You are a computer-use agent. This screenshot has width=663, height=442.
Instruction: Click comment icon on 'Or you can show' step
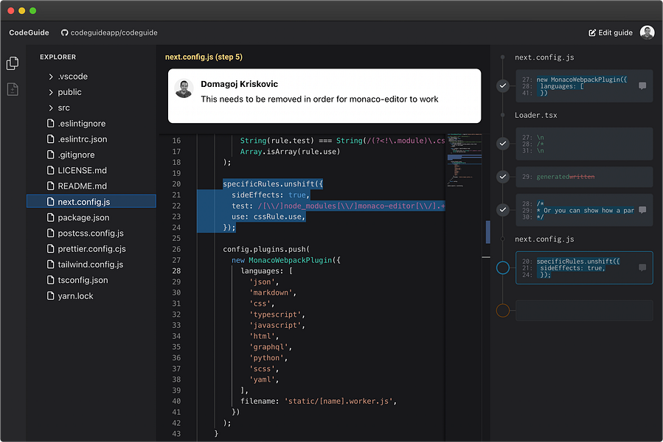click(x=642, y=210)
